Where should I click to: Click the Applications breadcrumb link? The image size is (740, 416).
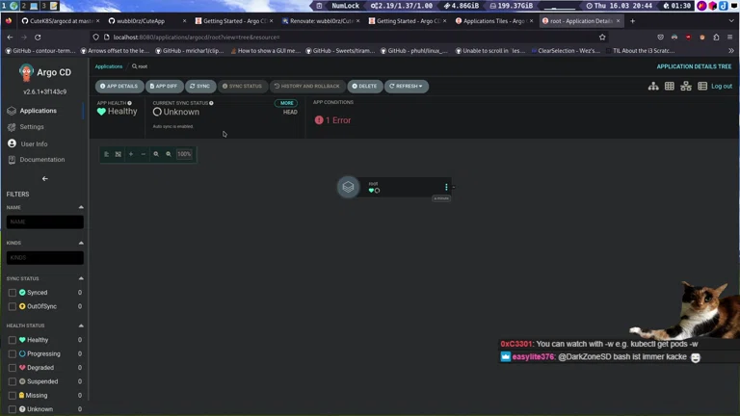pos(109,66)
